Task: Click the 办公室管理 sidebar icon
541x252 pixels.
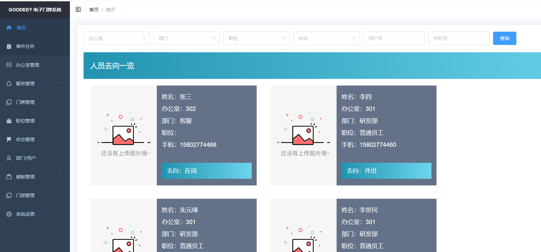Action: [9, 65]
